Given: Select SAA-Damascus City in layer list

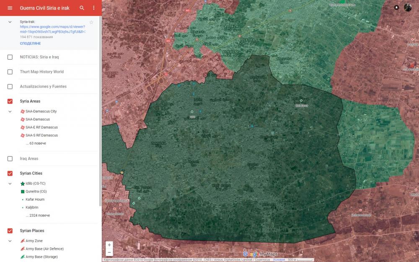Looking at the screenshot, I should tap(41, 112).
